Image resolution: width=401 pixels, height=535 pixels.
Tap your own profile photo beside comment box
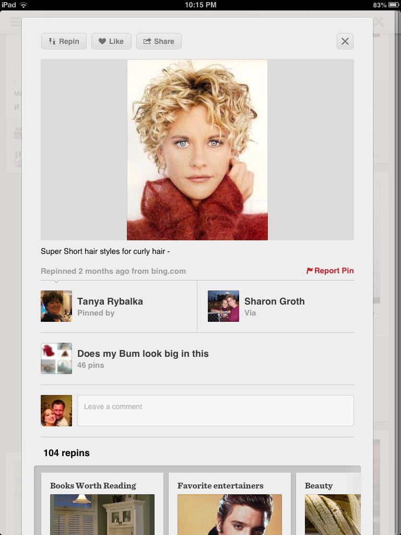click(56, 411)
